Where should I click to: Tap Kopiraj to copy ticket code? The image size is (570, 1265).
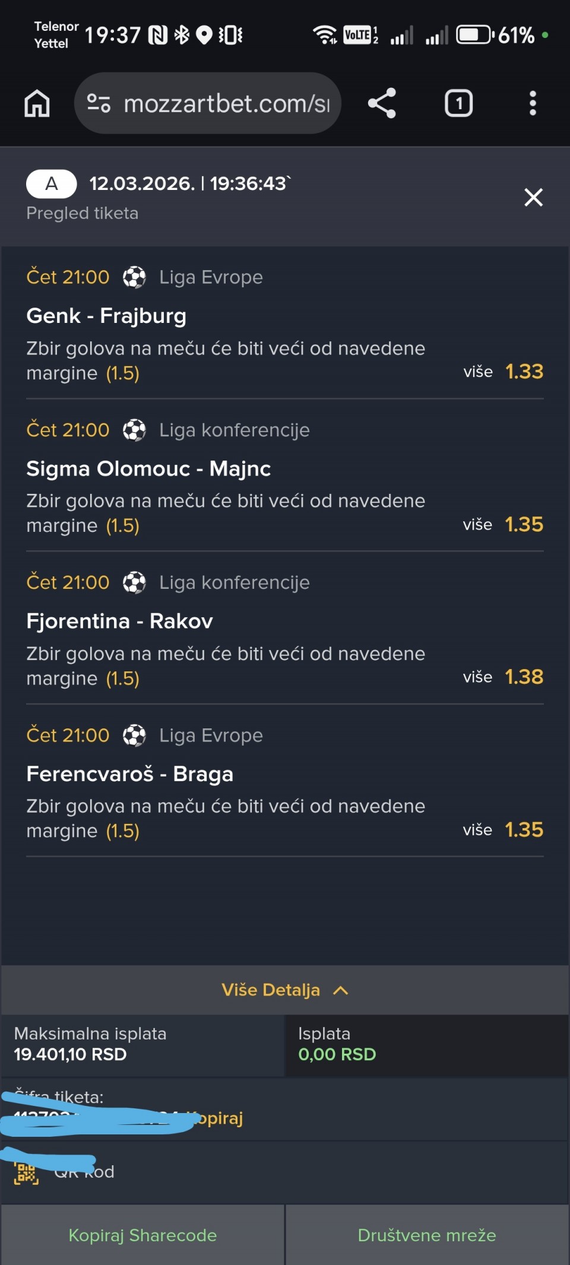[x=220, y=1118]
